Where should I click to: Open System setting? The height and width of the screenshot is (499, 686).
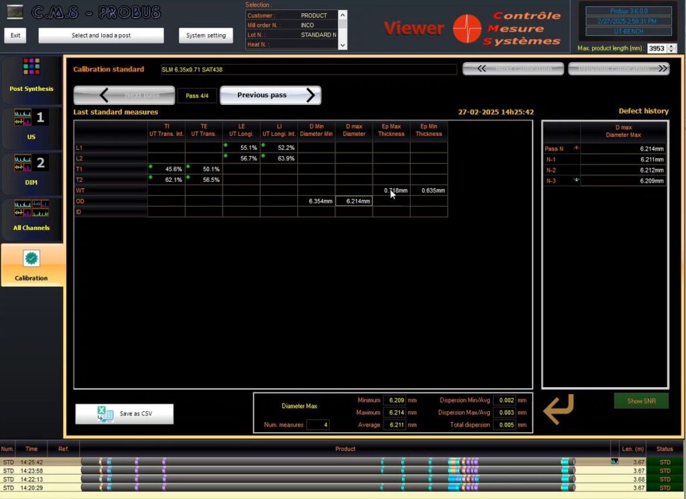(206, 35)
